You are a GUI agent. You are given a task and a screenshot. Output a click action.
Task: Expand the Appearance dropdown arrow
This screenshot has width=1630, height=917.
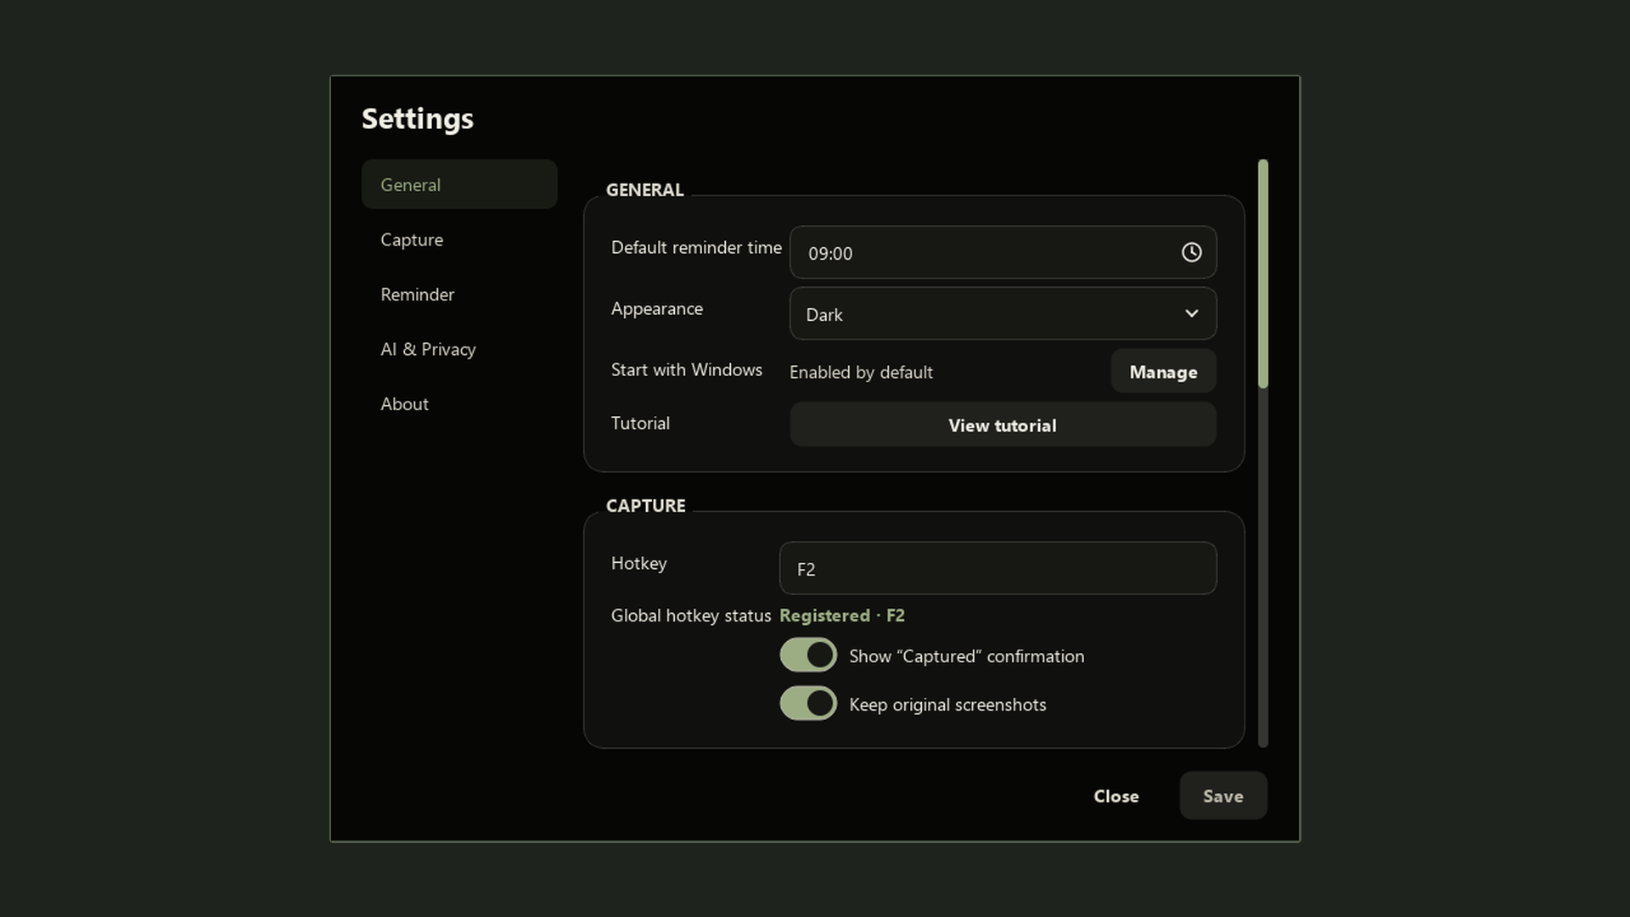[x=1191, y=313]
